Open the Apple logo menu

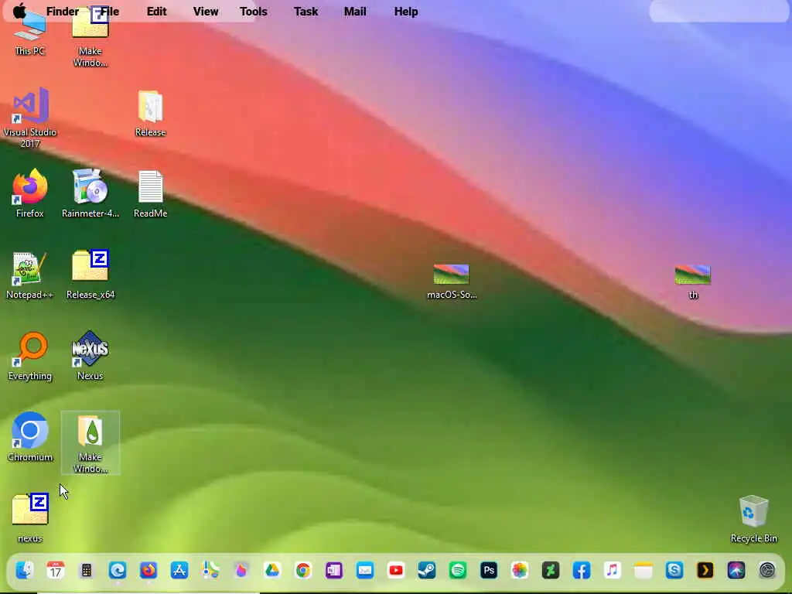[19, 11]
